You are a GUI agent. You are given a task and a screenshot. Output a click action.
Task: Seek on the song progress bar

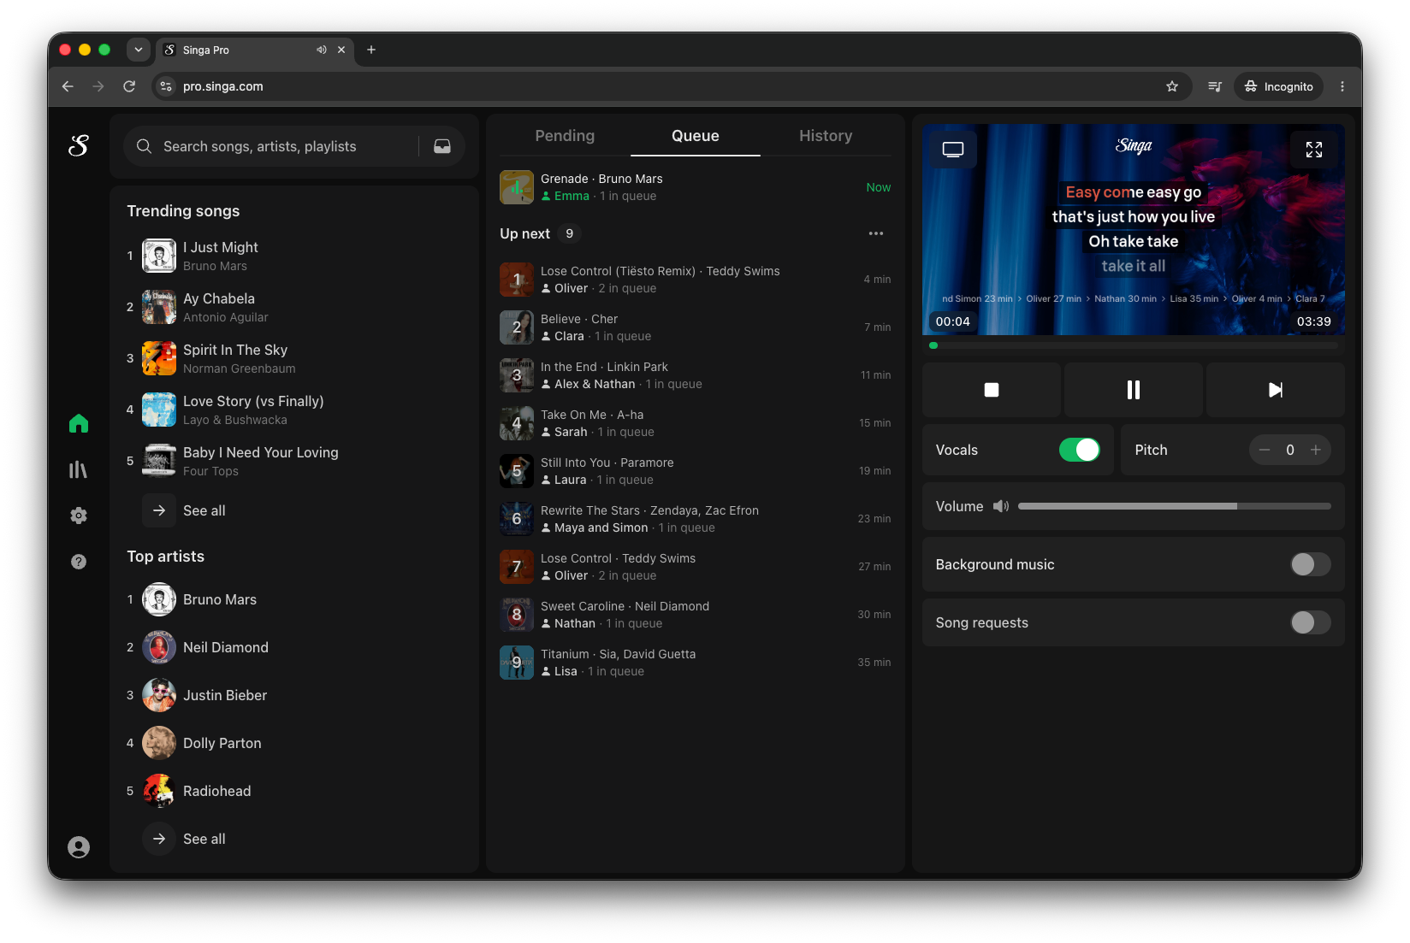coord(1134,345)
